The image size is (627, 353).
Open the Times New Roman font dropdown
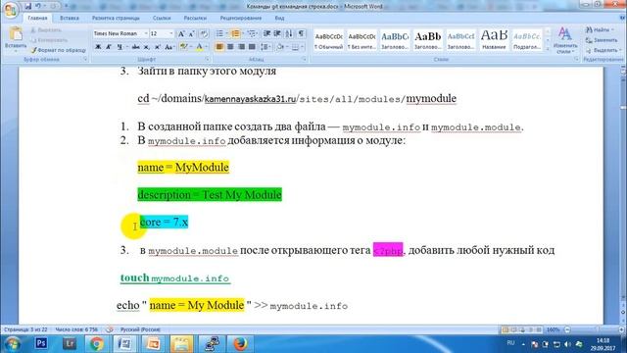click(x=146, y=33)
